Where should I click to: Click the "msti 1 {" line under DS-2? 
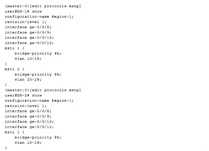point(12,132)
